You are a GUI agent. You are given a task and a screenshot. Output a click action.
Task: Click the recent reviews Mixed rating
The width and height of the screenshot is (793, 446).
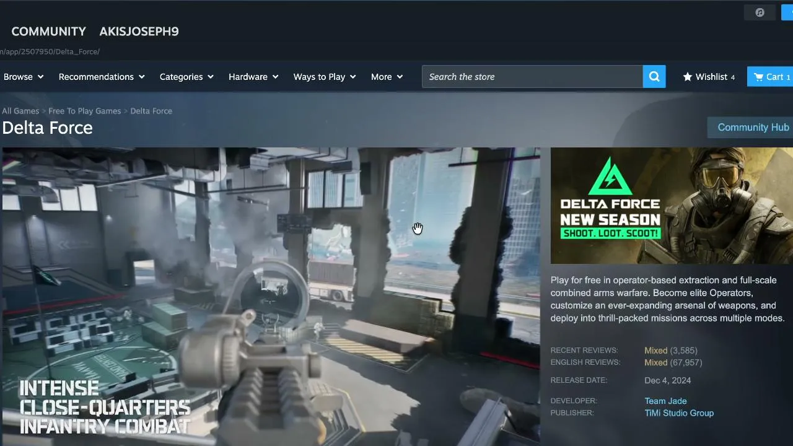click(655, 351)
